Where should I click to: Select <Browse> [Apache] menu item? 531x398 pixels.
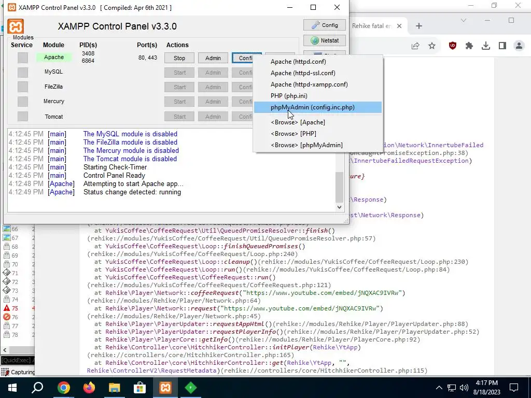318,122
